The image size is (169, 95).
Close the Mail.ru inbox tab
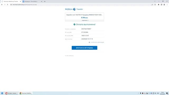(x=41, y=2)
